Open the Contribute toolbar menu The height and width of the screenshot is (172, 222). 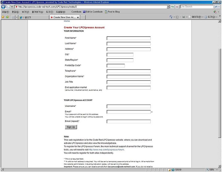pos(76,12)
